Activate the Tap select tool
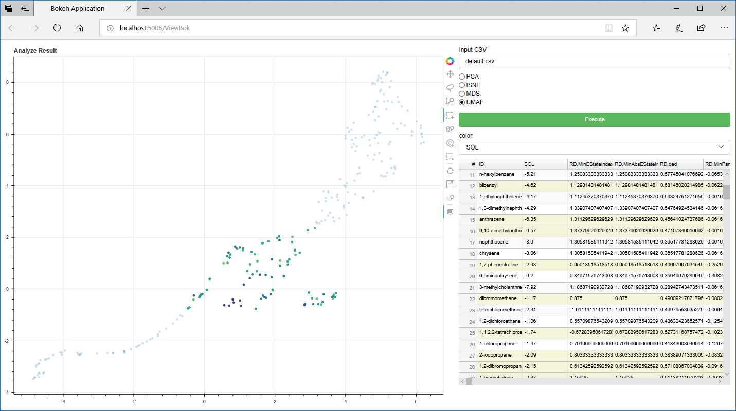Viewport: 736px width, 411px height. [450, 143]
